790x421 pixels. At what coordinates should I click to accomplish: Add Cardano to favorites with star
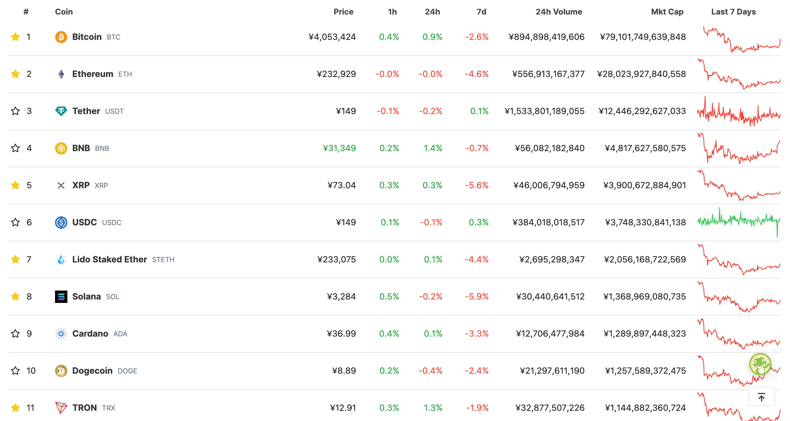click(15, 334)
